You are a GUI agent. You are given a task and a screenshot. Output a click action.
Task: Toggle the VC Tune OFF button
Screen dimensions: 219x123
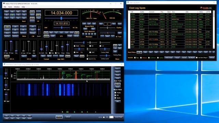click(119, 33)
